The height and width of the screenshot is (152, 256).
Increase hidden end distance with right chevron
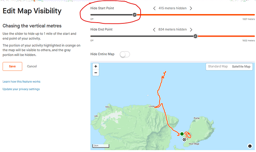(191, 30)
